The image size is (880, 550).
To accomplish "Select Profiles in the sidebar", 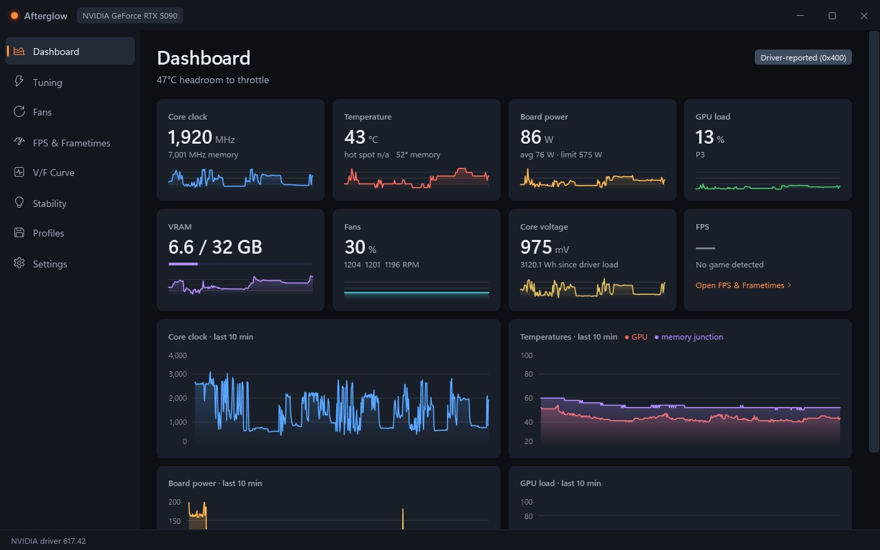I will click(70, 233).
